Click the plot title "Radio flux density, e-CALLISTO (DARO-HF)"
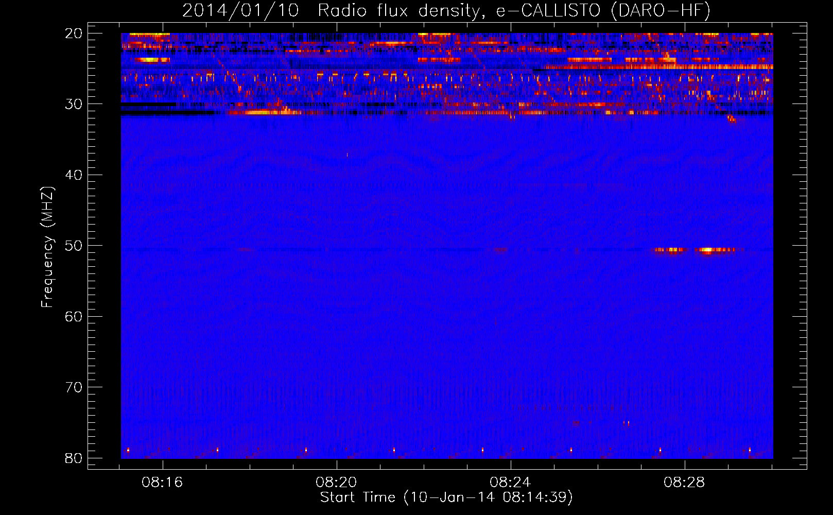 514,11
